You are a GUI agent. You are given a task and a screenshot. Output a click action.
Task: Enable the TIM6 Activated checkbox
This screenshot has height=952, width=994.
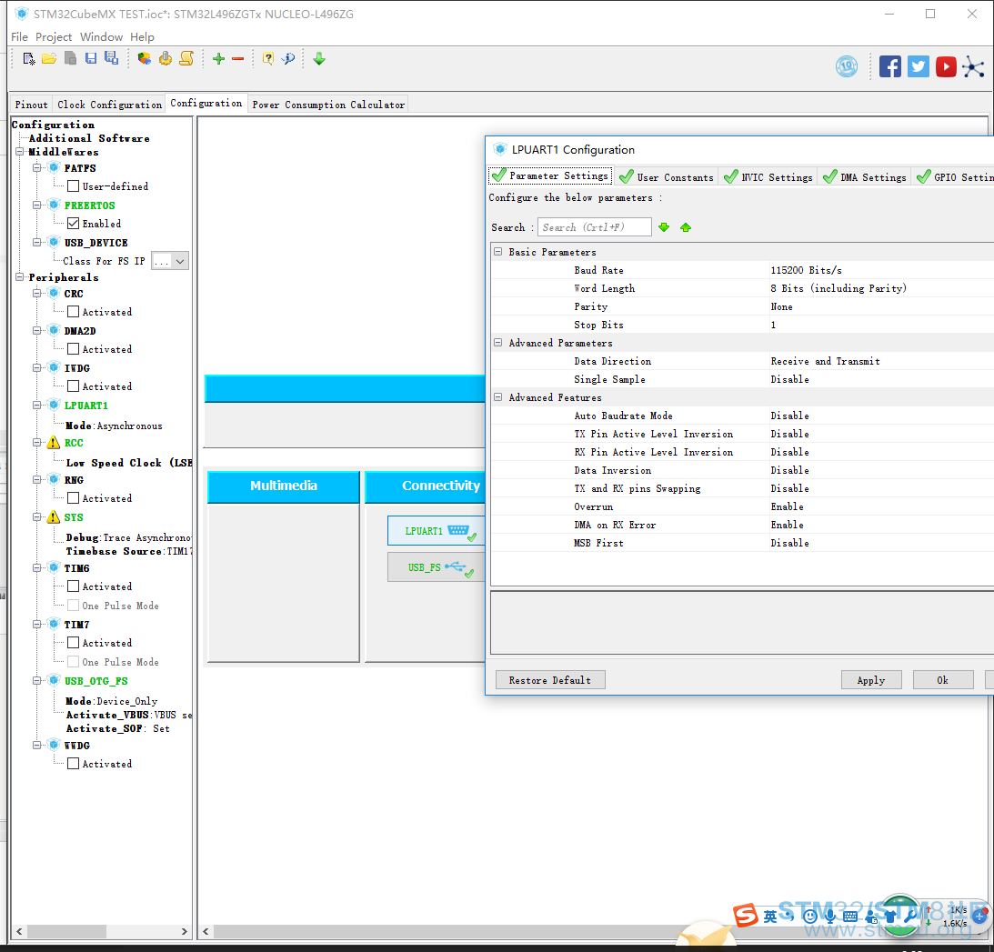pyautogui.click(x=74, y=586)
